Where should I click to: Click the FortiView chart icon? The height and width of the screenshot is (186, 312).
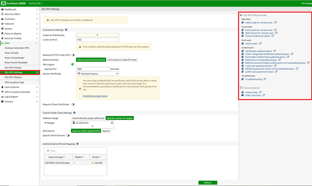(2, 19)
